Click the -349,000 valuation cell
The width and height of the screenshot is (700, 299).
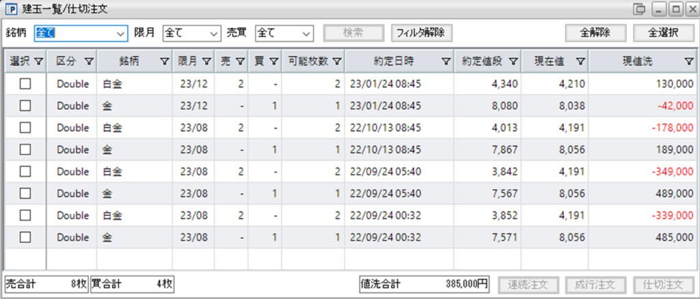(x=642, y=171)
